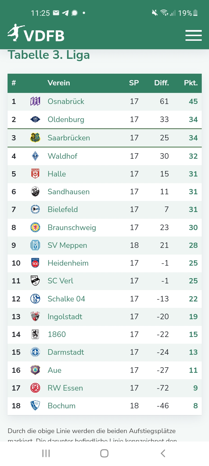This screenshot has height=466, width=209.
Task: Open the recent apps overview
Action: 46,453
